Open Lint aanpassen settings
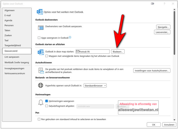This screenshot has width=178, height=129. 17,57
